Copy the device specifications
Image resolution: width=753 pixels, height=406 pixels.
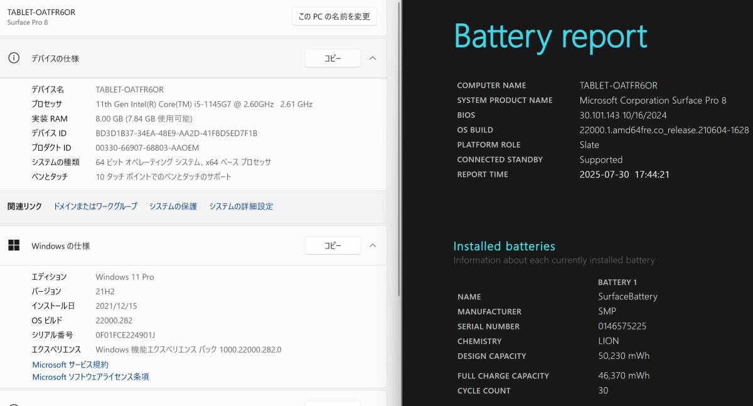(x=333, y=58)
